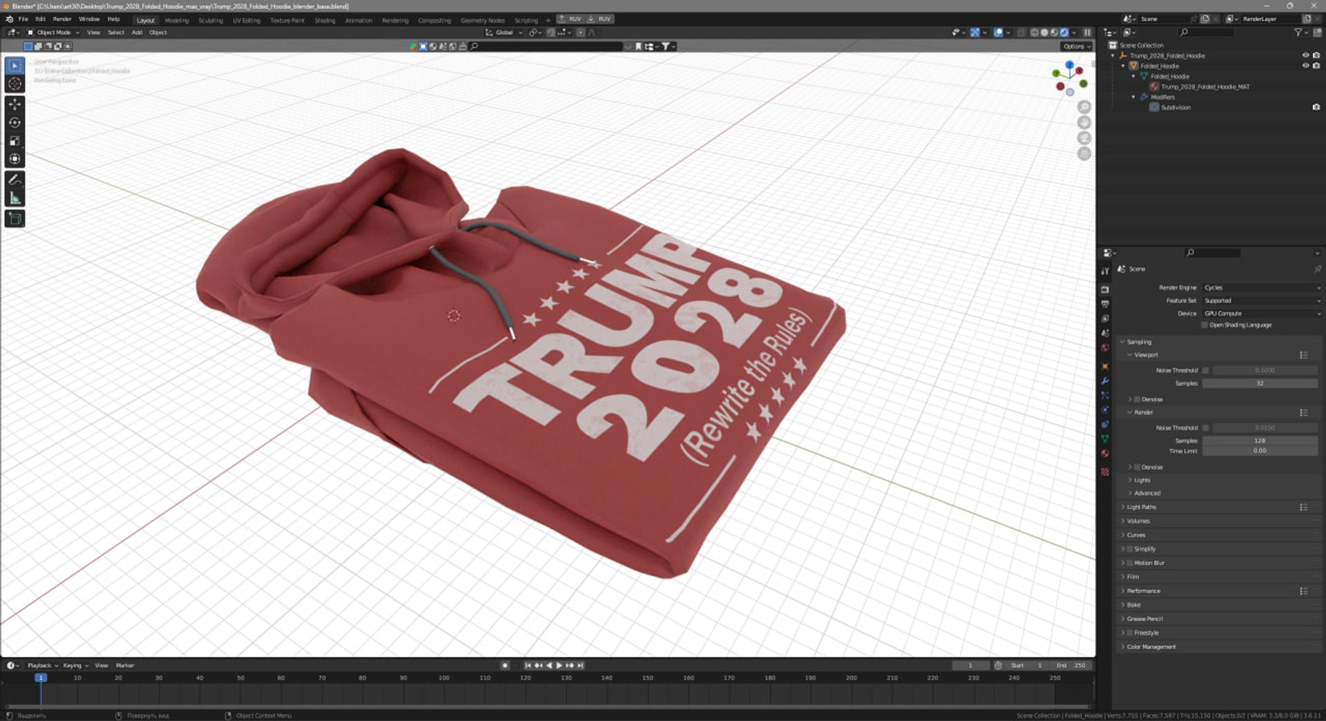Click the outliner search field
This screenshot has height=721, width=1326.
(1205, 32)
